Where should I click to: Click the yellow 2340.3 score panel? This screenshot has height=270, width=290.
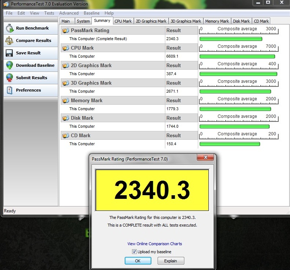click(x=152, y=190)
